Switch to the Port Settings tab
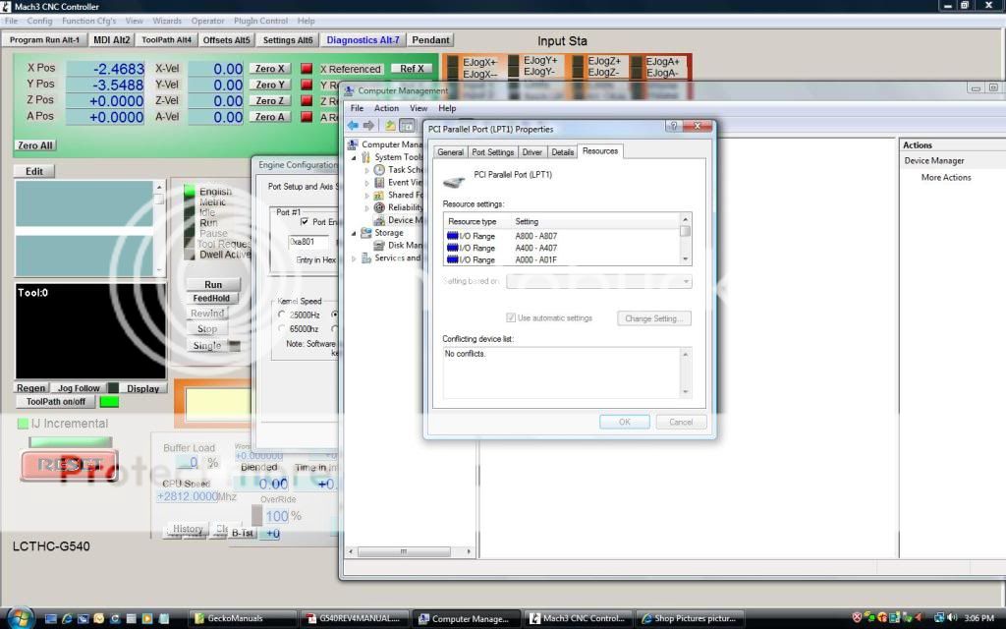The width and height of the screenshot is (1006, 629). tap(492, 152)
